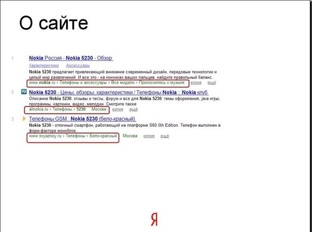Click 'копия' link for allnokia result

click(117, 109)
